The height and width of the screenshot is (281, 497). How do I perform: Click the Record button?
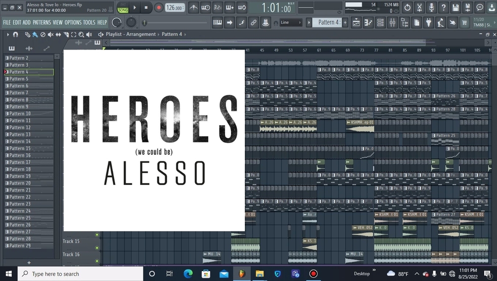tap(158, 7)
